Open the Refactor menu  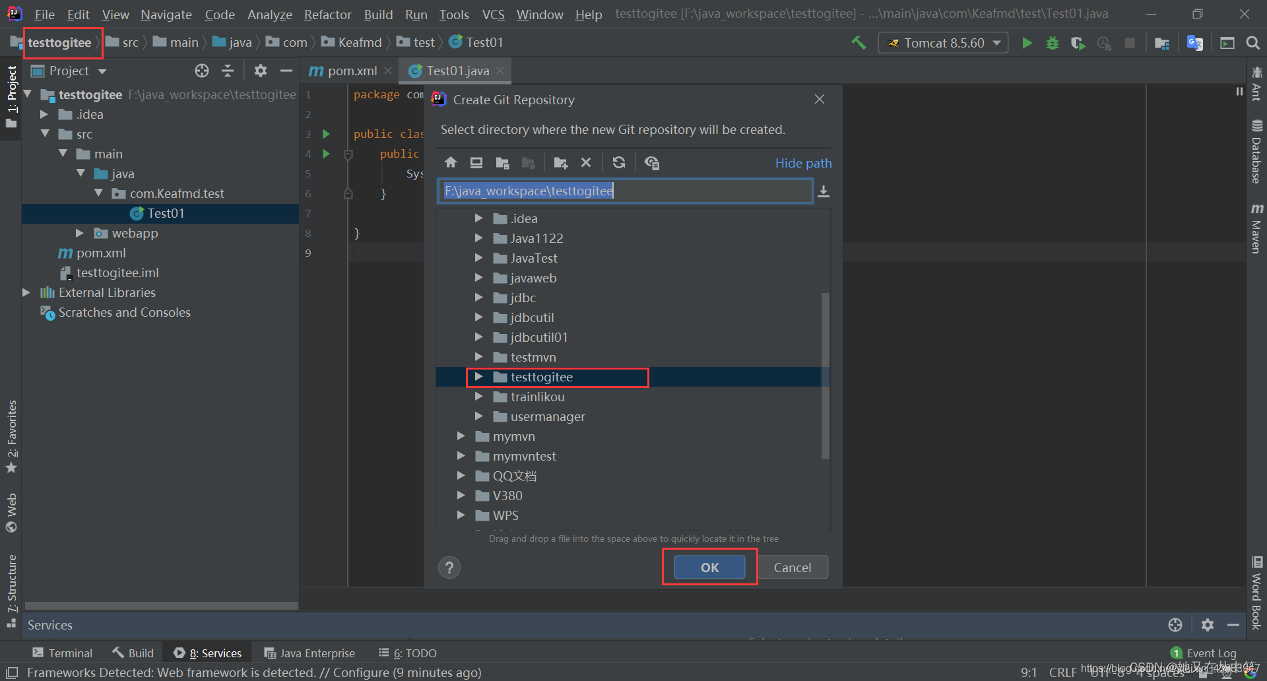(327, 14)
